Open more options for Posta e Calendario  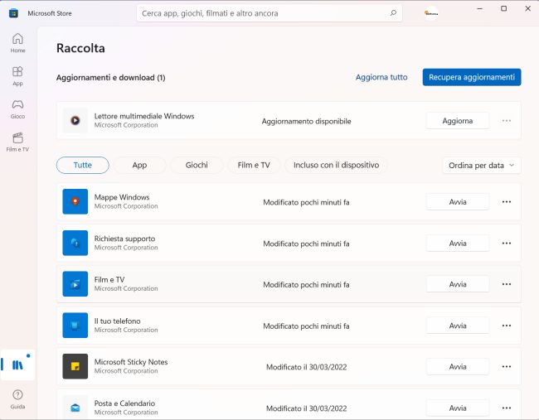click(507, 408)
